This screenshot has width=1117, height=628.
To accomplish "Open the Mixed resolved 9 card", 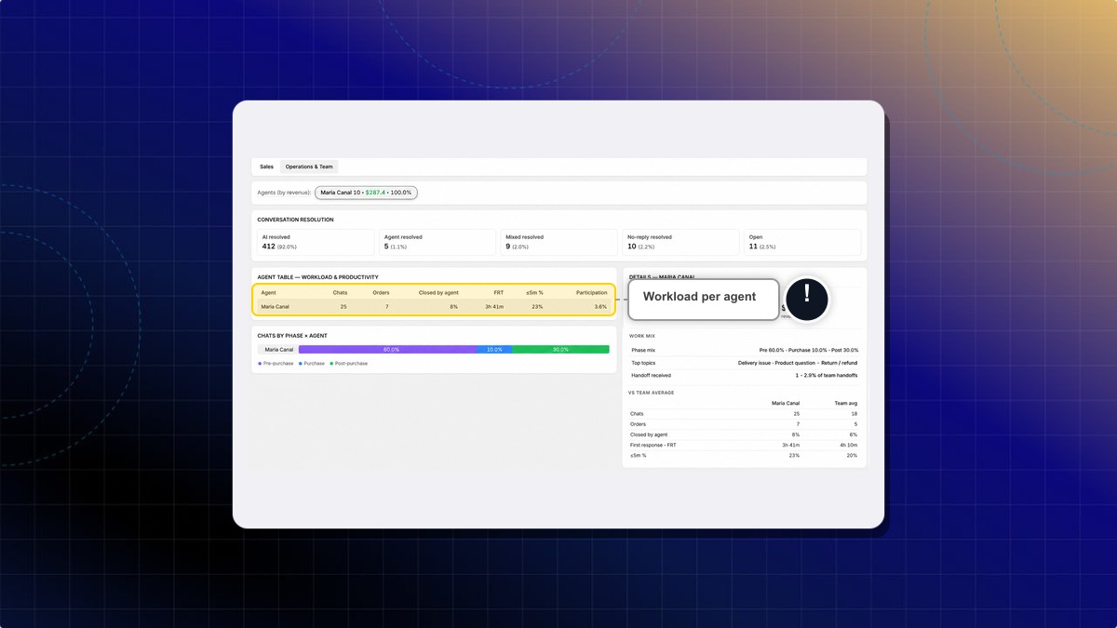I will (558, 243).
